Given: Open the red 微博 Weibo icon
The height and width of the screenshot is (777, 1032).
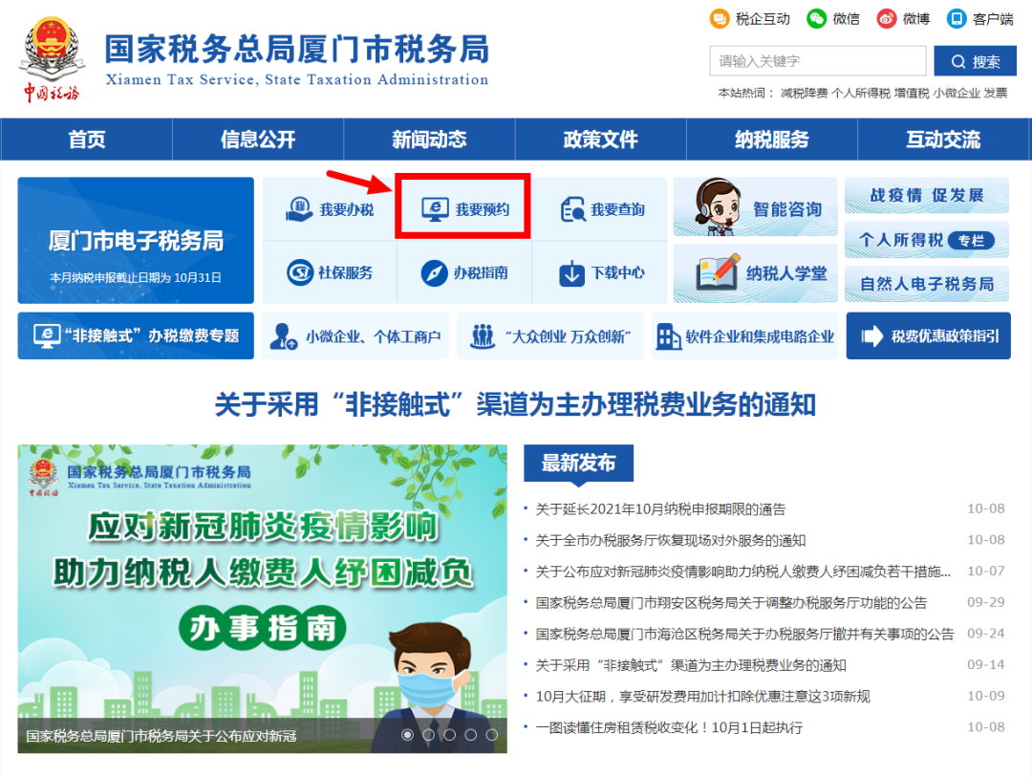Looking at the screenshot, I should 887,18.
